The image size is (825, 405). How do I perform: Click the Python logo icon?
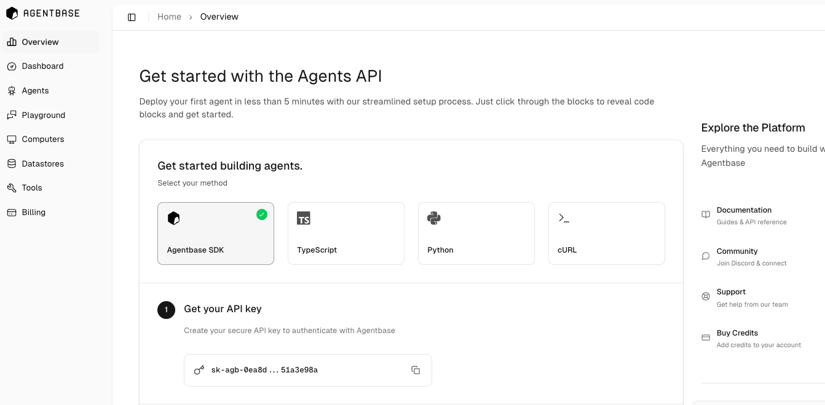click(x=434, y=218)
